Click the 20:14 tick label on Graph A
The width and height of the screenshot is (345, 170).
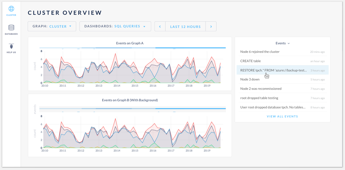click(117, 86)
